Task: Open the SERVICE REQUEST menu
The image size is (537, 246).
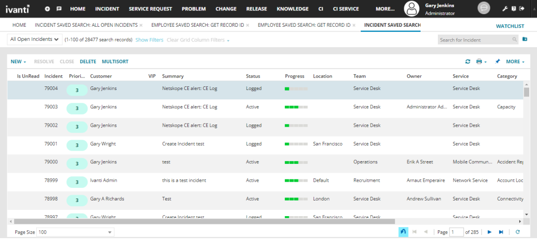Action: coord(151,9)
